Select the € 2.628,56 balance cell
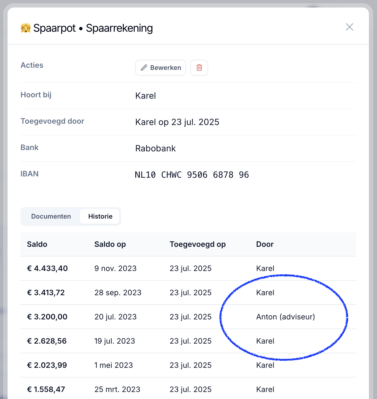377x399 pixels. [47, 341]
